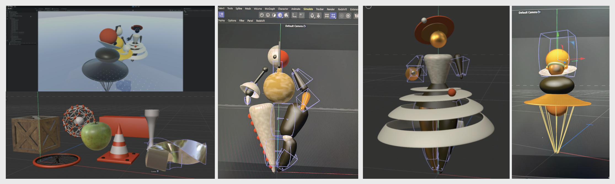The width and height of the screenshot is (615, 184).
Task: Open the viewport Options menu
Action: coord(232,21)
